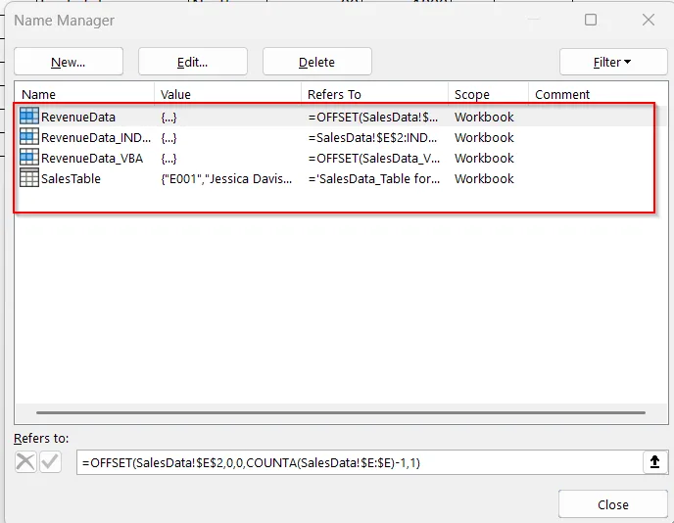The height and width of the screenshot is (523, 674).
Task: Click the =OFFSET(SalesData_V... refers-to cell
Action: [x=374, y=158]
